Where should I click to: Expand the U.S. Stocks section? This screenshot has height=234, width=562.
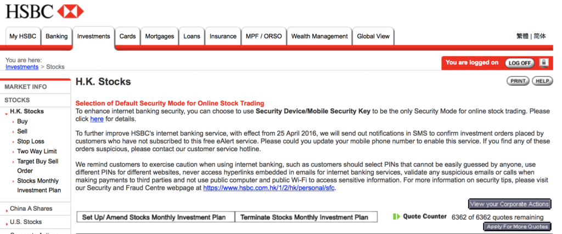(x=26, y=222)
